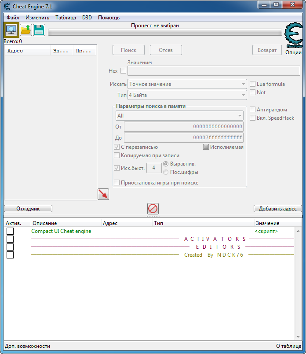306x354 pixels.
Task: Open the Файл menu
Action: pos(13,18)
